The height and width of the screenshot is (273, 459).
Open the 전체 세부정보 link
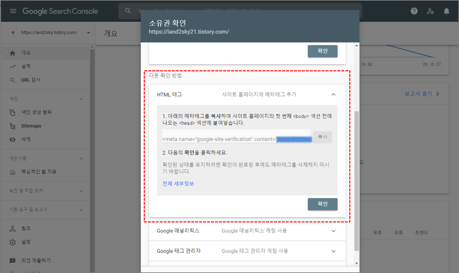pyautogui.click(x=178, y=184)
